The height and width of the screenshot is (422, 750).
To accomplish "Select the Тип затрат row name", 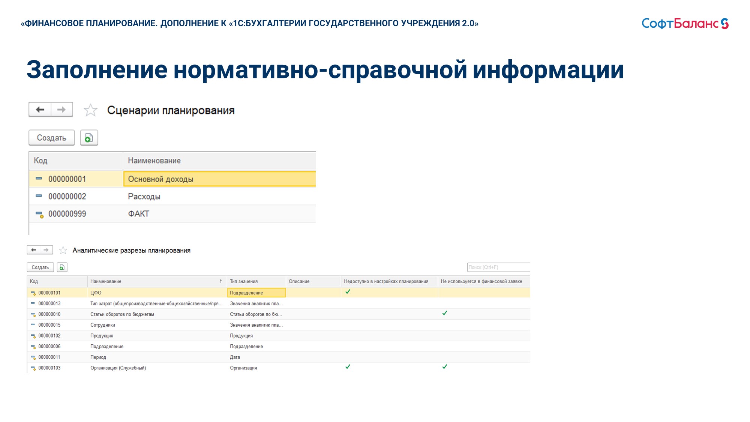I will (x=156, y=303).
